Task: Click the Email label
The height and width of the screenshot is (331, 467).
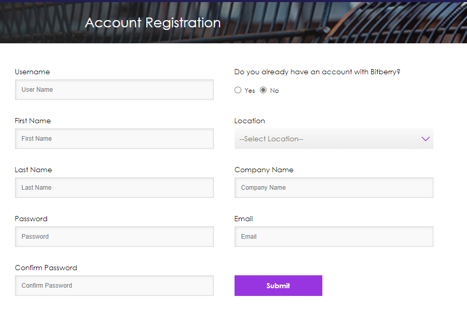Action: [x=243, y=219]
